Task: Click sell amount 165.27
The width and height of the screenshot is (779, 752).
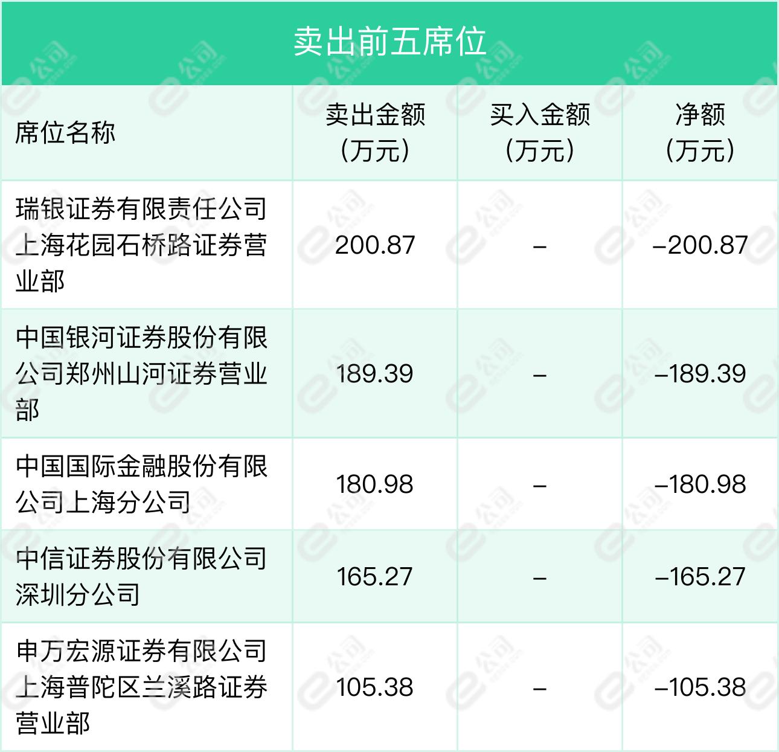Action: [x=375, y=577]
